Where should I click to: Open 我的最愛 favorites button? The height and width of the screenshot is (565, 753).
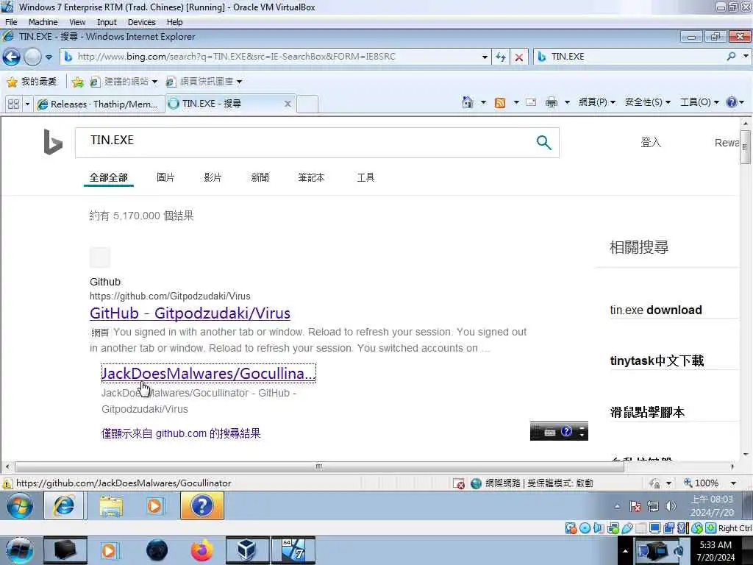tap(32, 82)
